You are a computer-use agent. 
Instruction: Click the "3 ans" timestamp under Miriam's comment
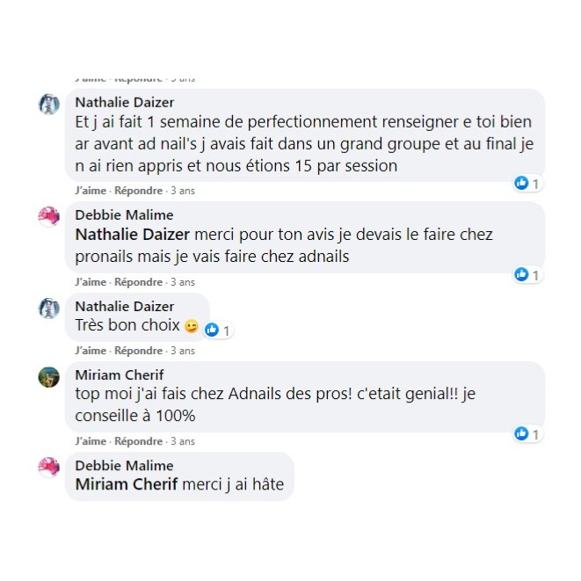point(183,441)
